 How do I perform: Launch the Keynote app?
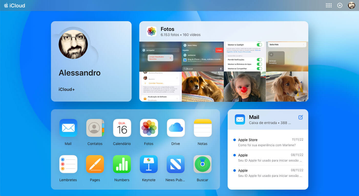[x=149, y=164]
